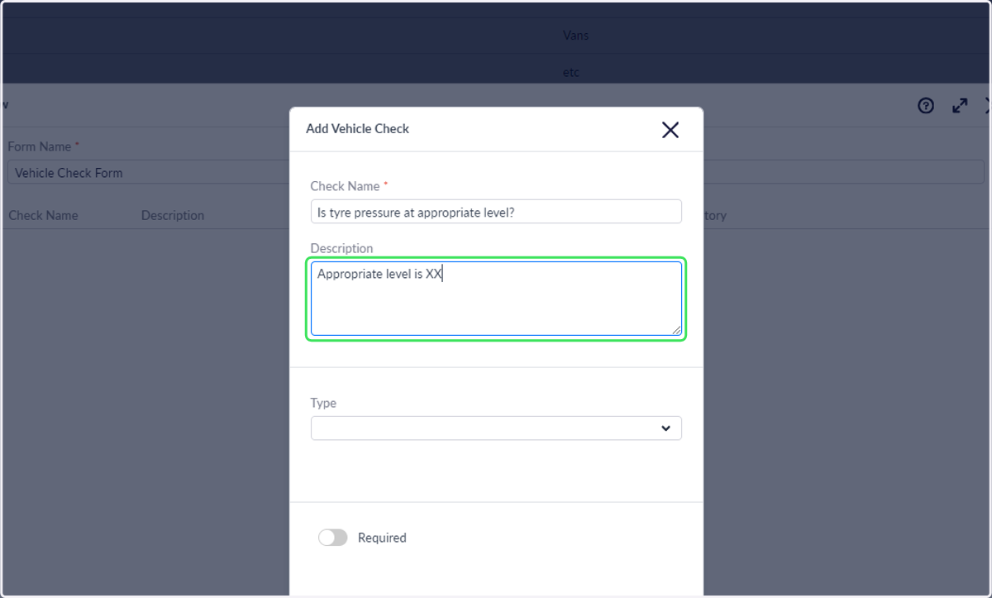Click inside the Description text area
This screenshot has width=992, height=598.
[496, 299]
